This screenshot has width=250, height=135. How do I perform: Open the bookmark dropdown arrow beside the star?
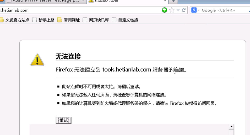(x=178, y=10)
